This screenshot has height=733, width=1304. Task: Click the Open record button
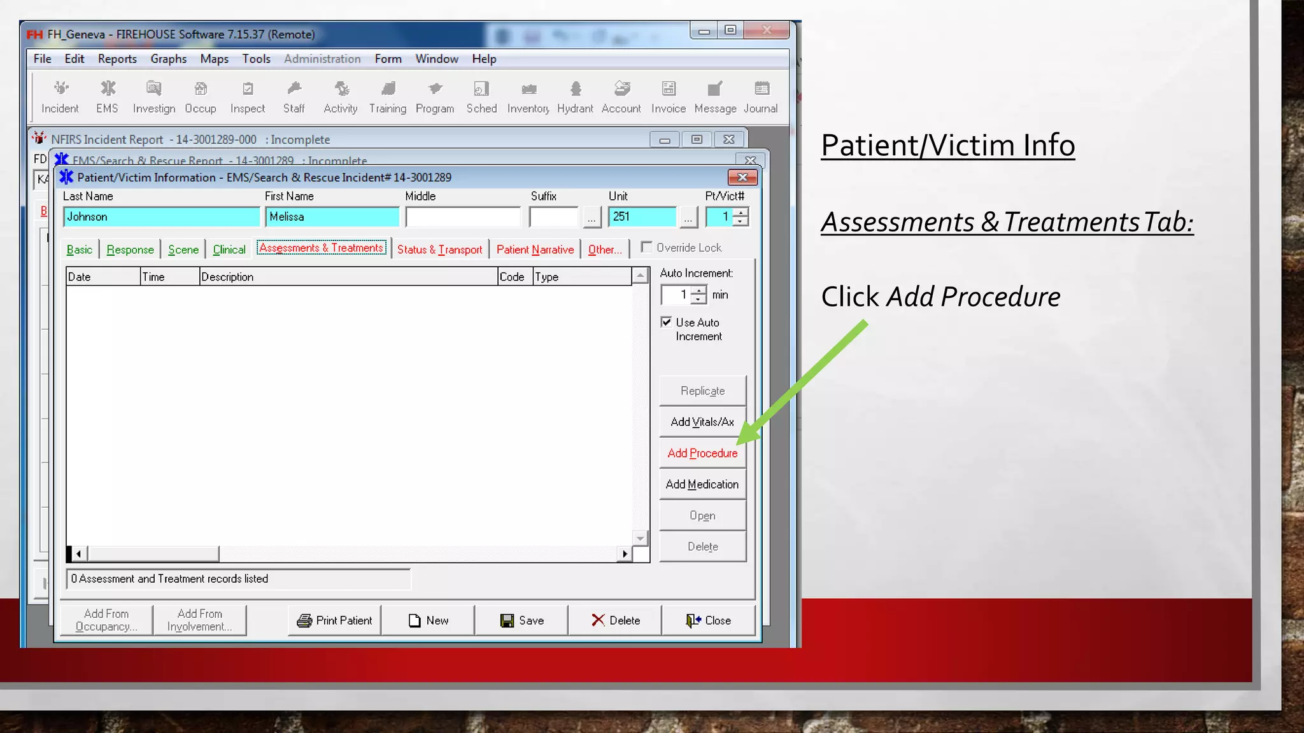click(702, 515)
